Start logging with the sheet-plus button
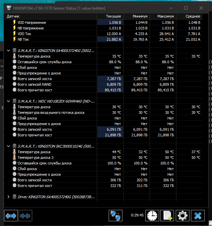 click(x=167, y=215)
